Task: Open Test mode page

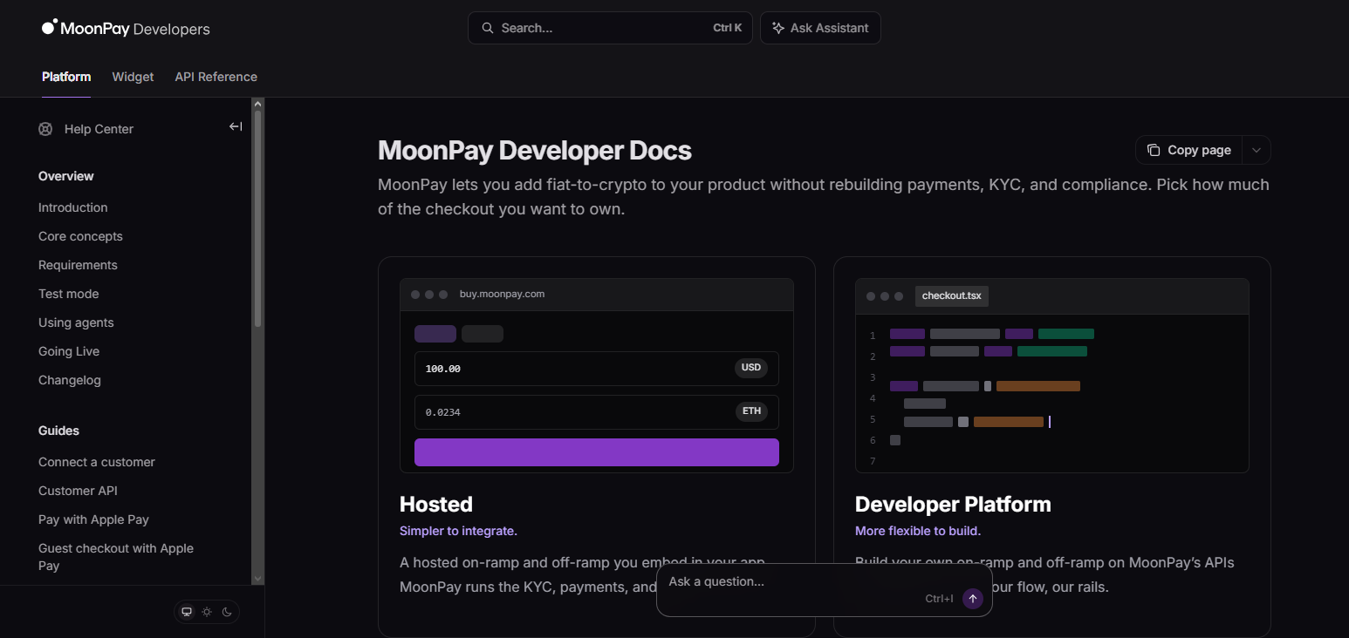Action: coord(69,294)
